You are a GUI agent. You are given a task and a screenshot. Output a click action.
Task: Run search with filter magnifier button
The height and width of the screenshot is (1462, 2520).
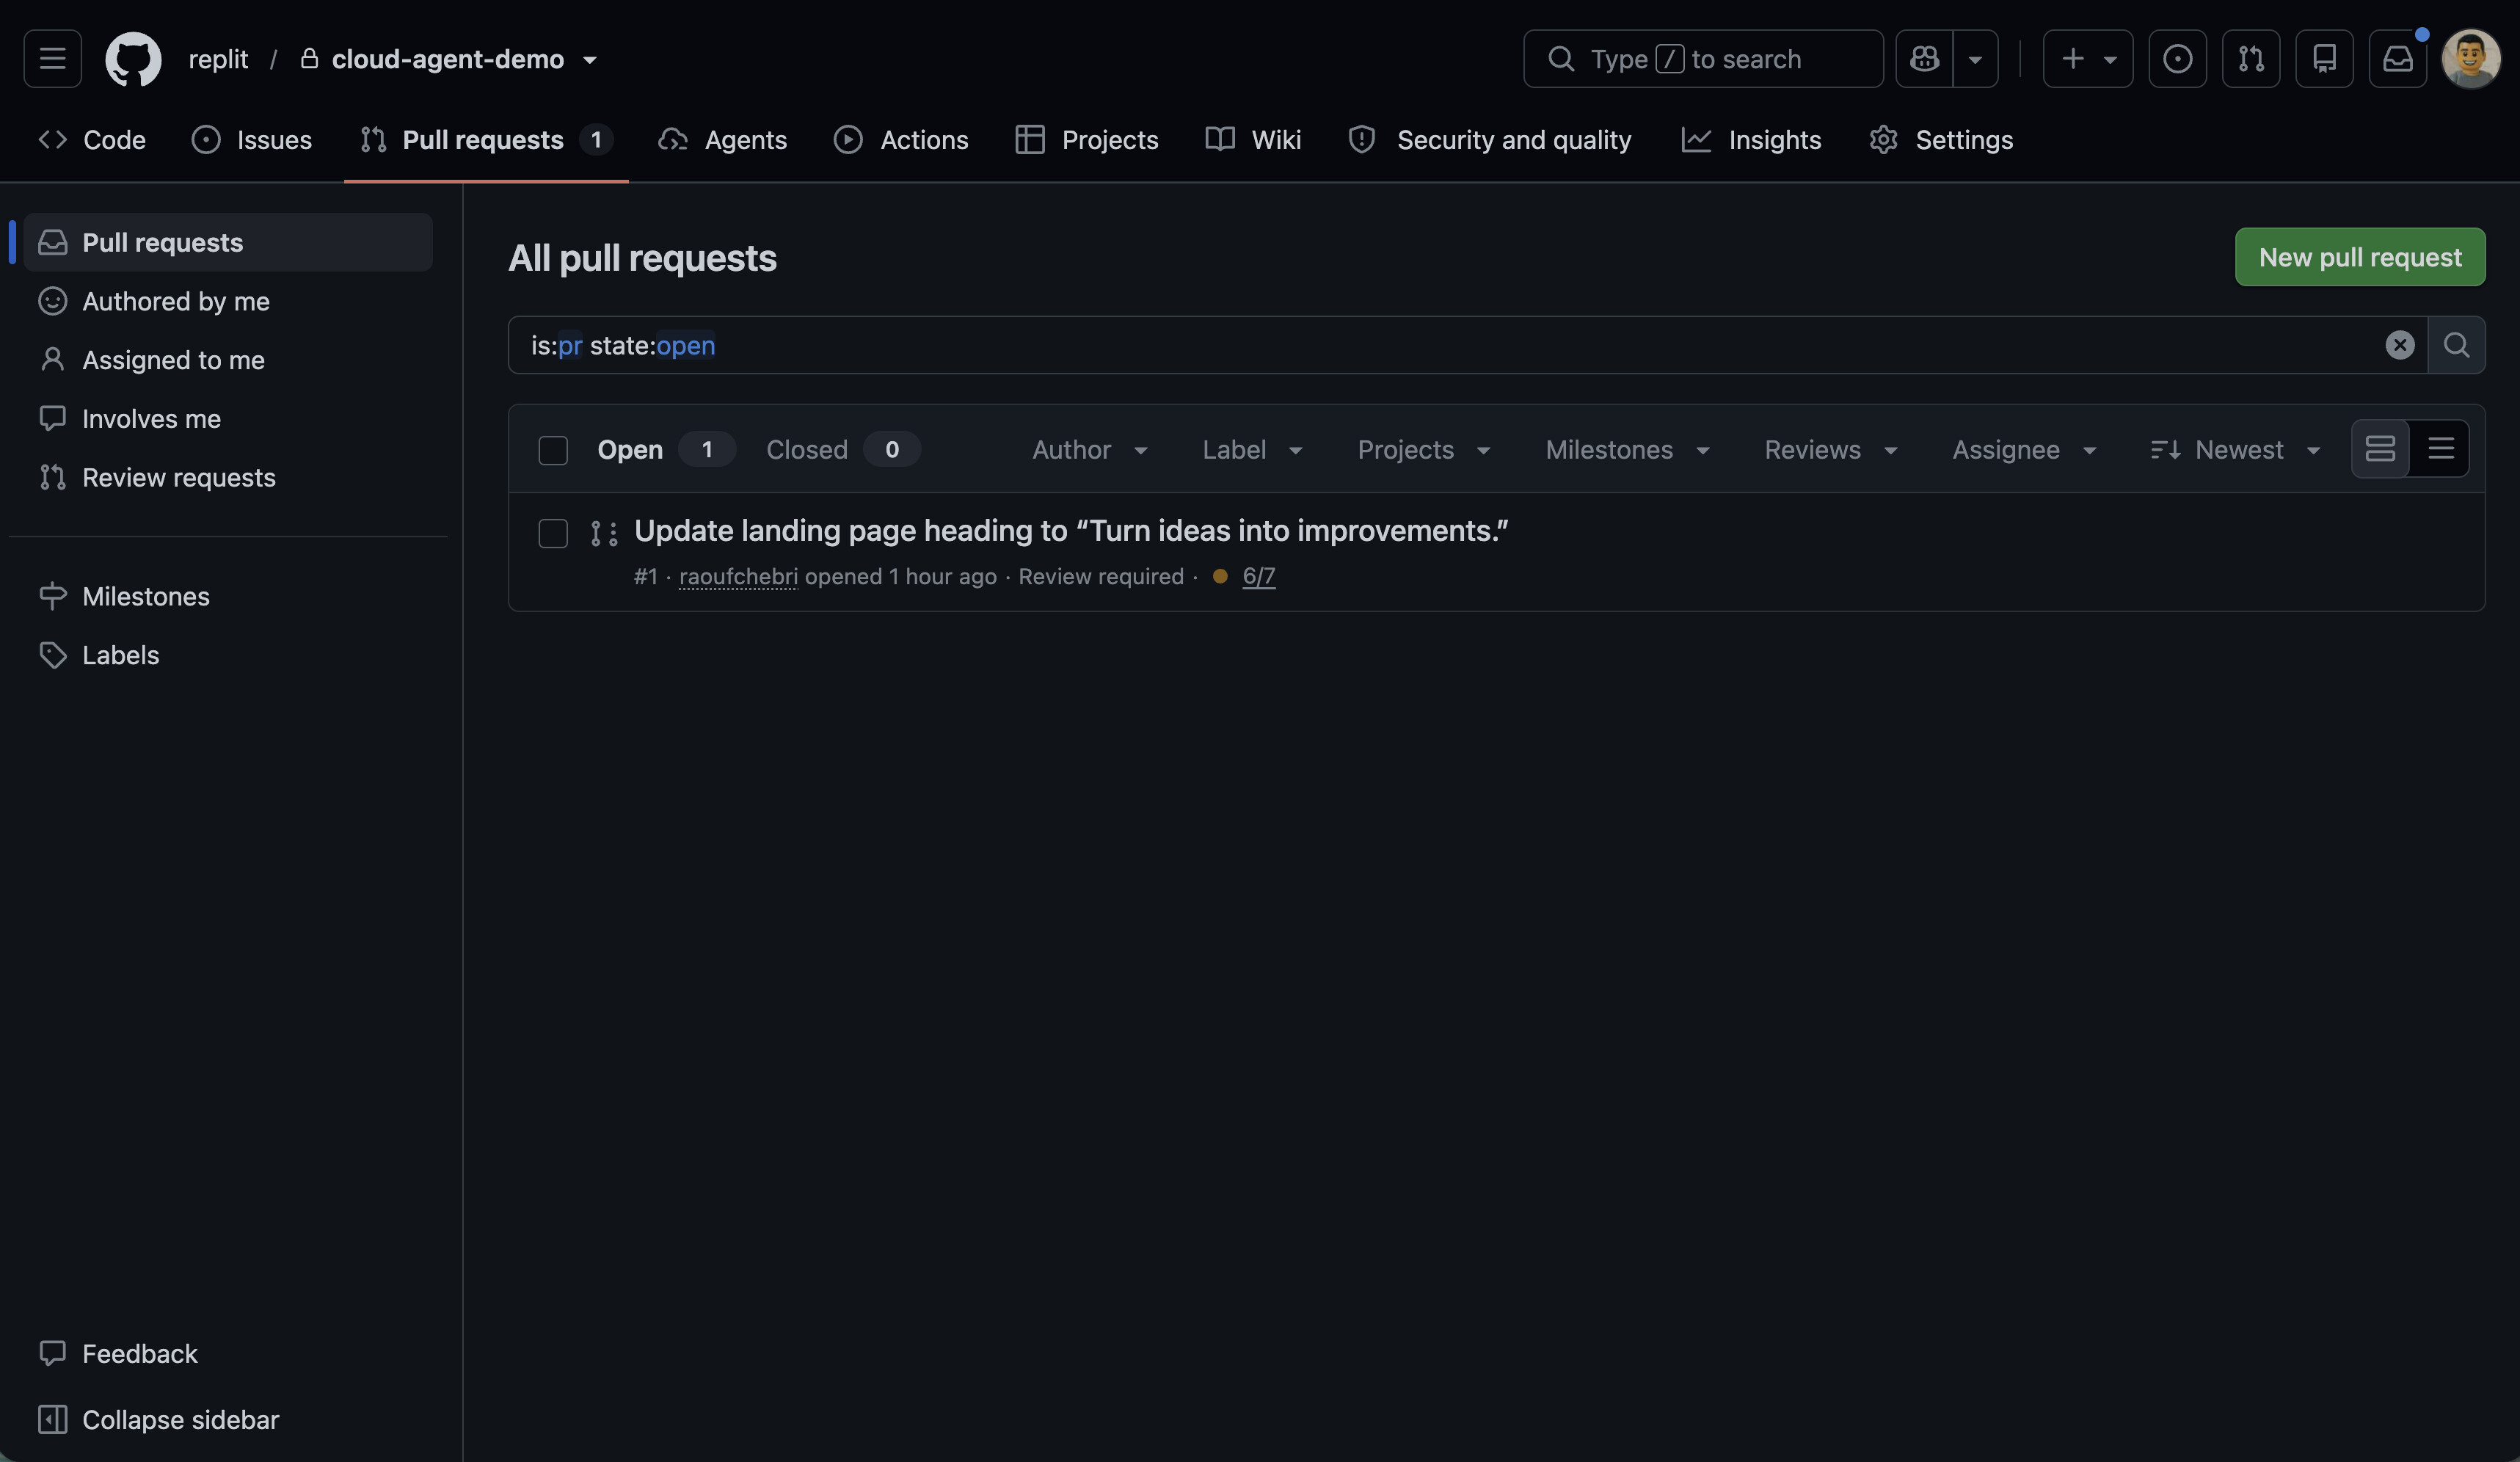[x=2456, y=345]
